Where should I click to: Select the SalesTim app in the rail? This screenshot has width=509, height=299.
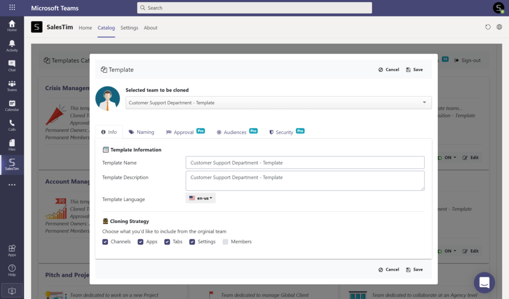[x=12, y=165]
